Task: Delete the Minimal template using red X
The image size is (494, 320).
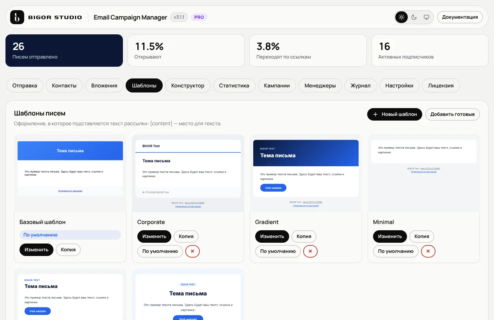Action: pyautogui.click(x=428, y=251)
